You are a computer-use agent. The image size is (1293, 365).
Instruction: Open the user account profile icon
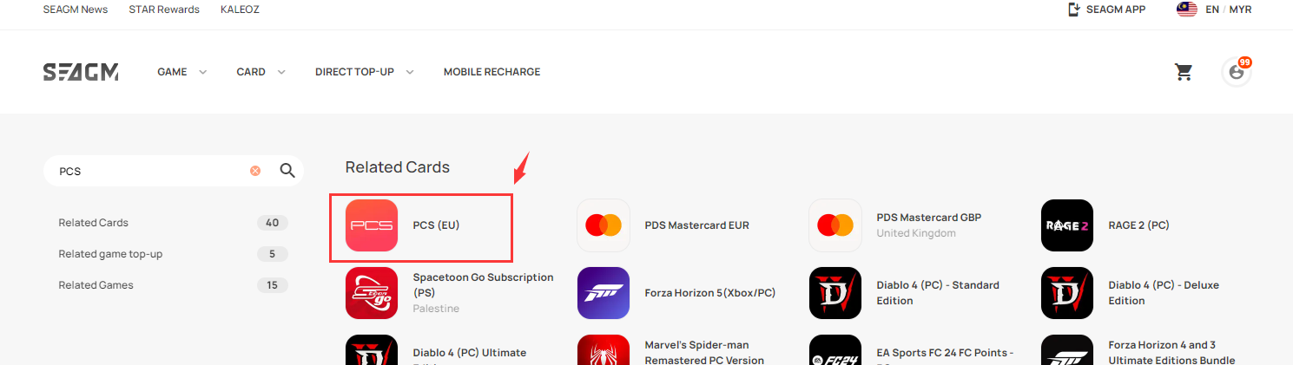(x=1237, y=72)
